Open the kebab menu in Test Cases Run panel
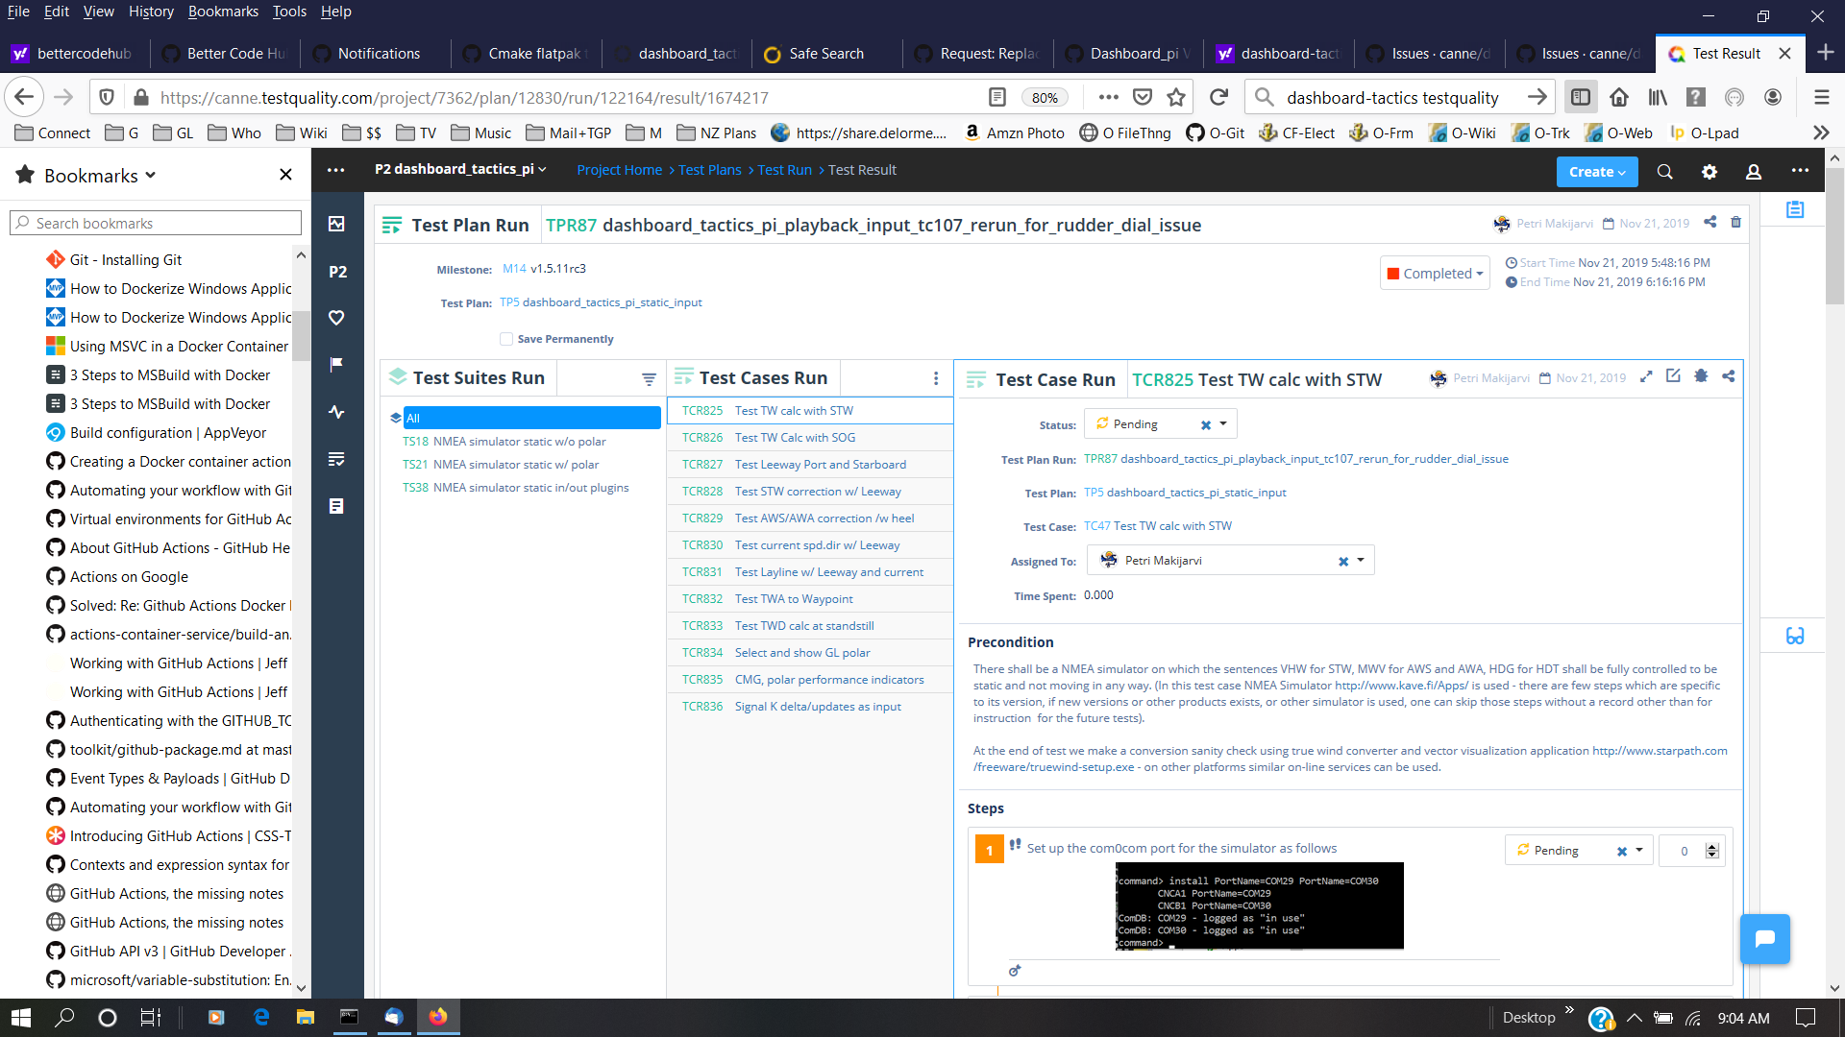1845x1037 pixels. pos(936,378)
